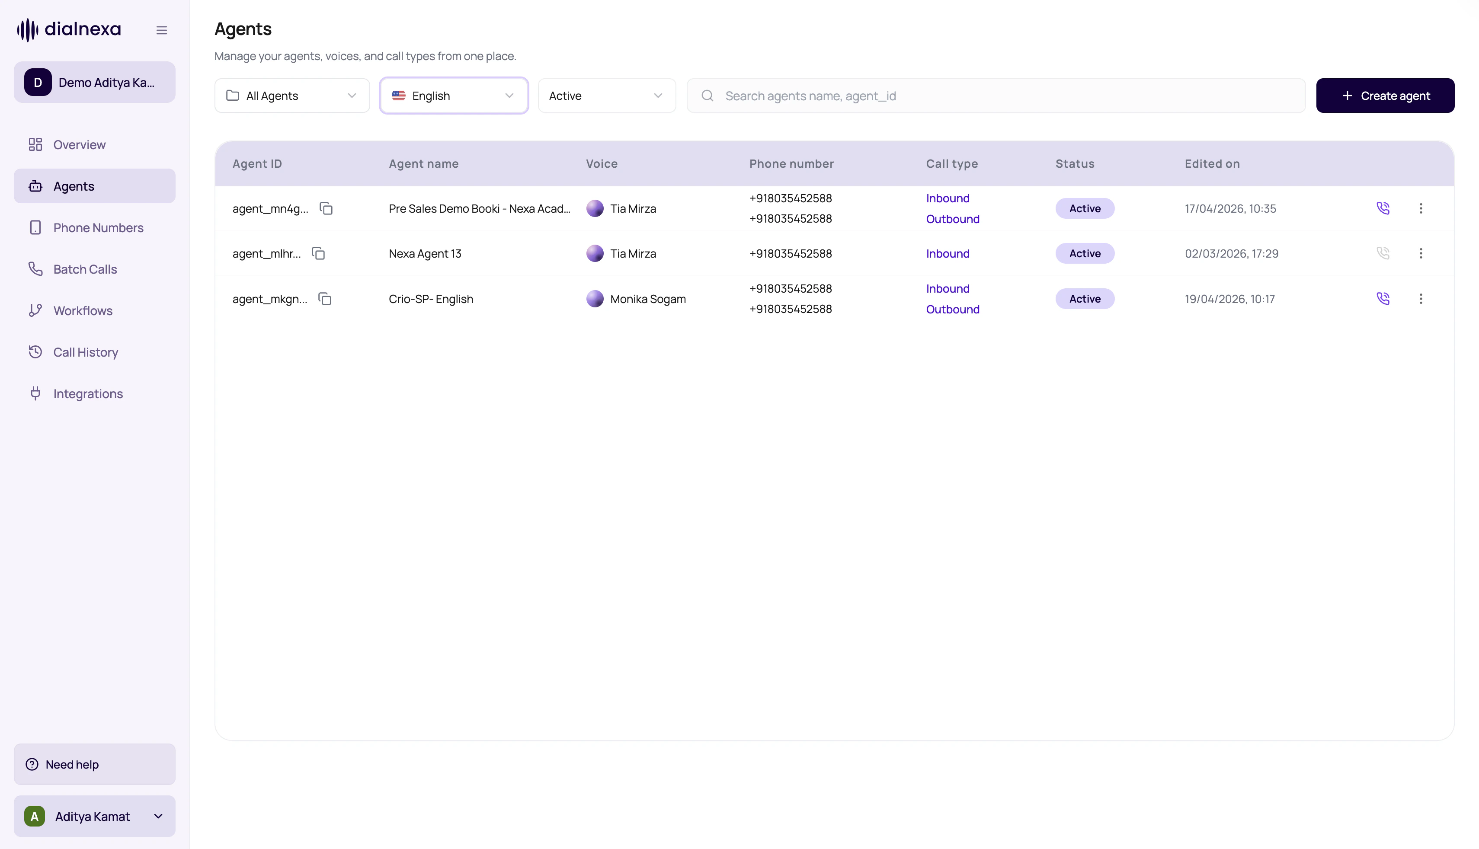
Task: Click Edited on date 17/04/2026, 10:35
Action: 1231,208
